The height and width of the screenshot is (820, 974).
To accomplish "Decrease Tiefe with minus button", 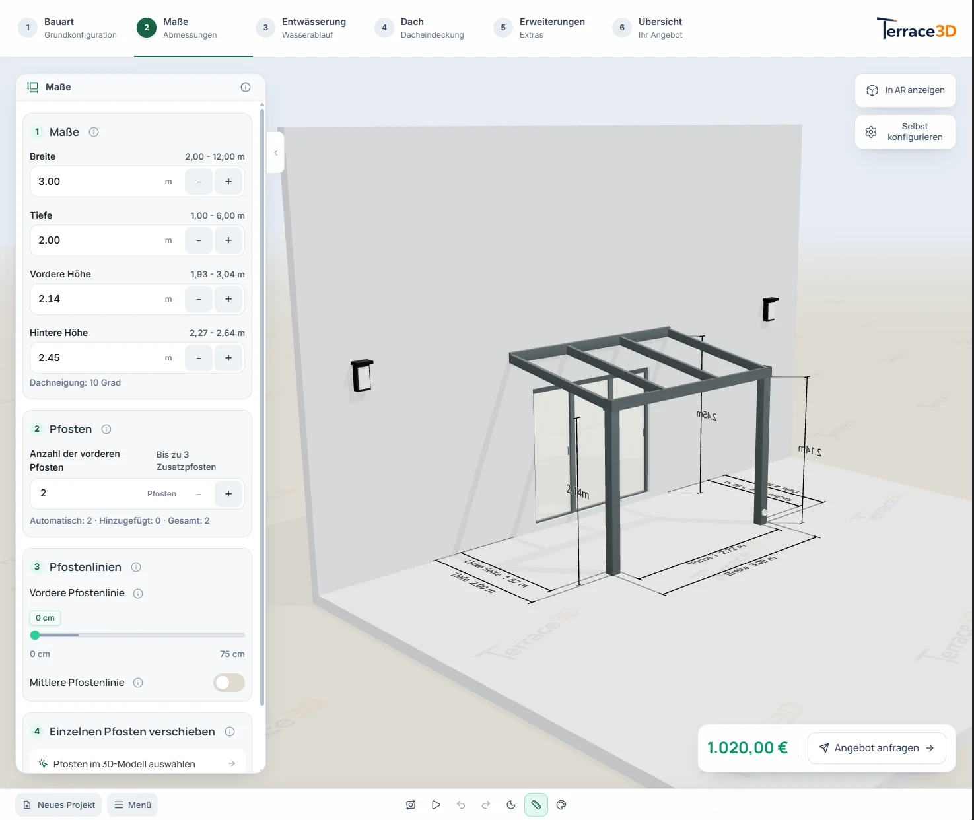I will [199, 240].
